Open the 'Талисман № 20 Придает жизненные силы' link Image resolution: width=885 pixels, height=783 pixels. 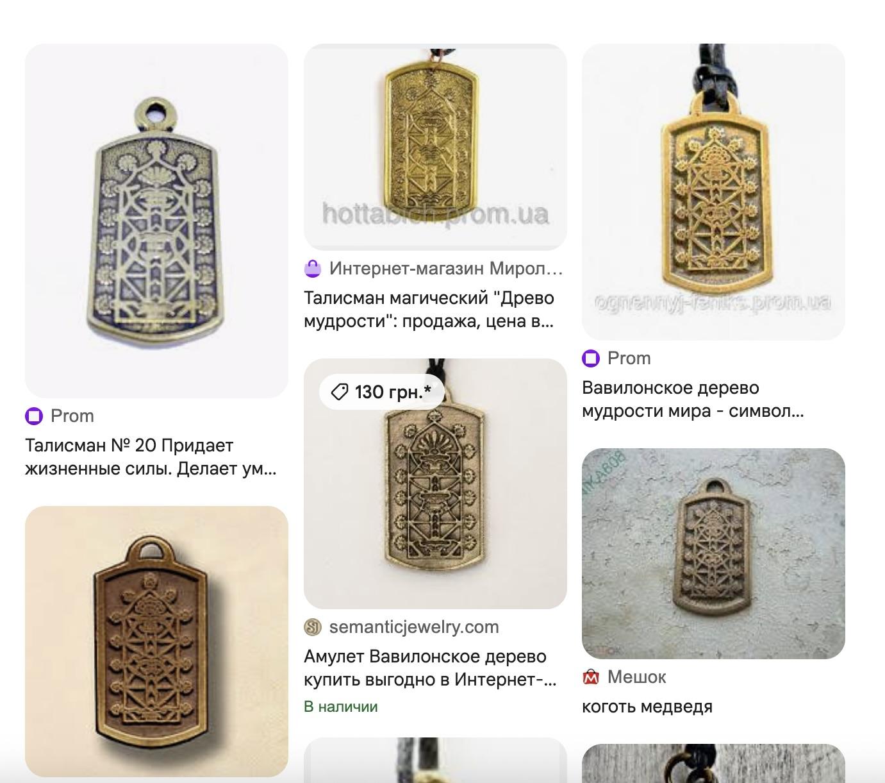pyautogui.click(x=151, y=457)
